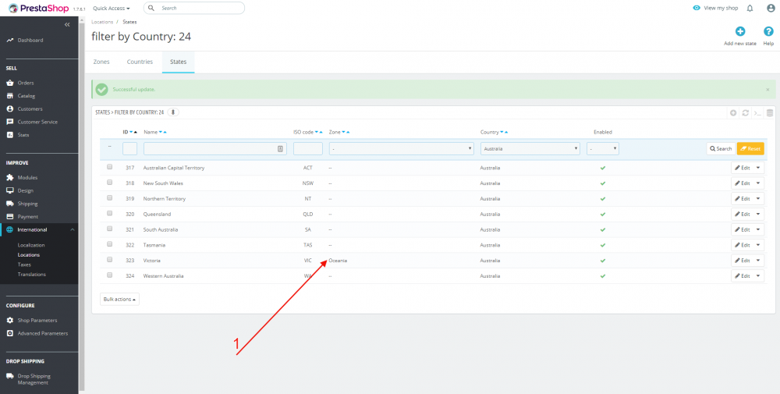The image size is (780, 394).
Task: Check the Queensland row checkbox
Action: pos(109,214)
